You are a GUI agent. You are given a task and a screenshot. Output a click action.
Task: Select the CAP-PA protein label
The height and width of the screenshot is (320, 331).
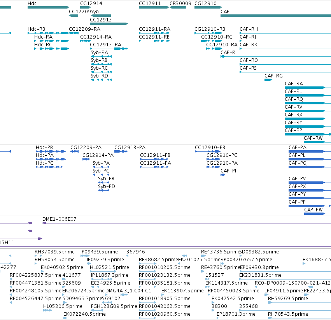[x=298, y=148]
